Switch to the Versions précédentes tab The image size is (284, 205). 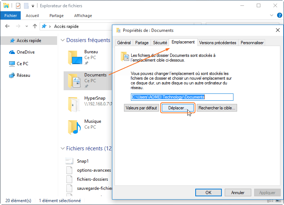[218, 43]
